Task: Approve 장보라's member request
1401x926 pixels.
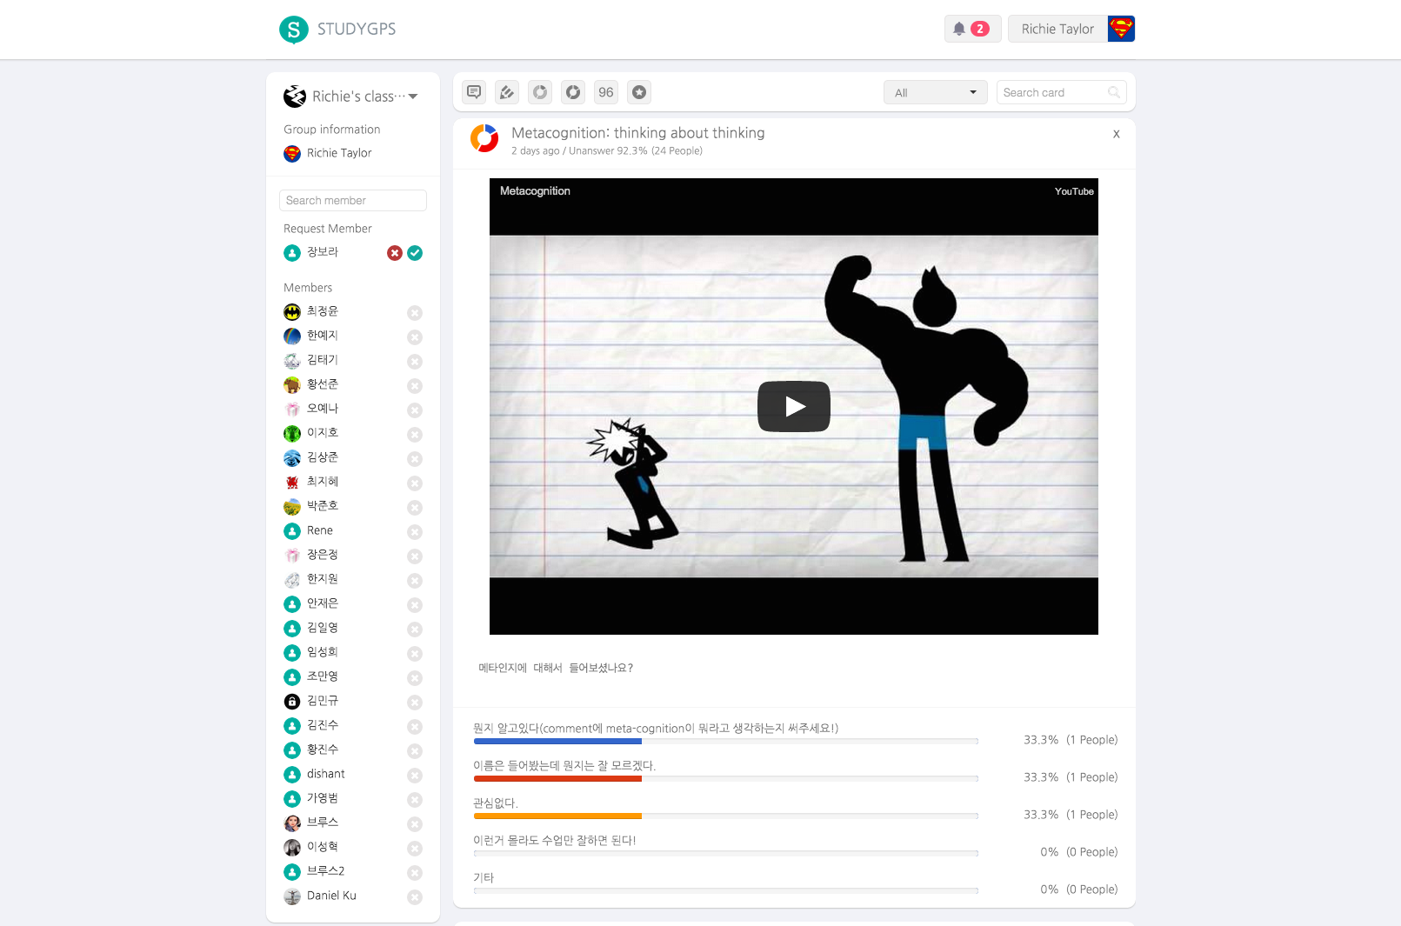Action: point(415,253)
